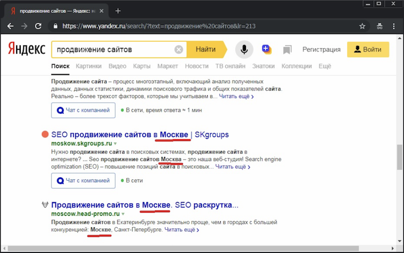Image resolution: width=404 pixels, height=253 pixels.
Task: Click the browser address bar URL
Action: 159,26
